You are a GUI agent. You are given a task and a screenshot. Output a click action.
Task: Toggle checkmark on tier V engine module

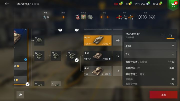[x=77, y=60]
